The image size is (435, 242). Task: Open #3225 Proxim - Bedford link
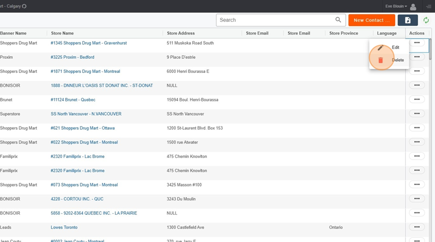pos(72,57)
